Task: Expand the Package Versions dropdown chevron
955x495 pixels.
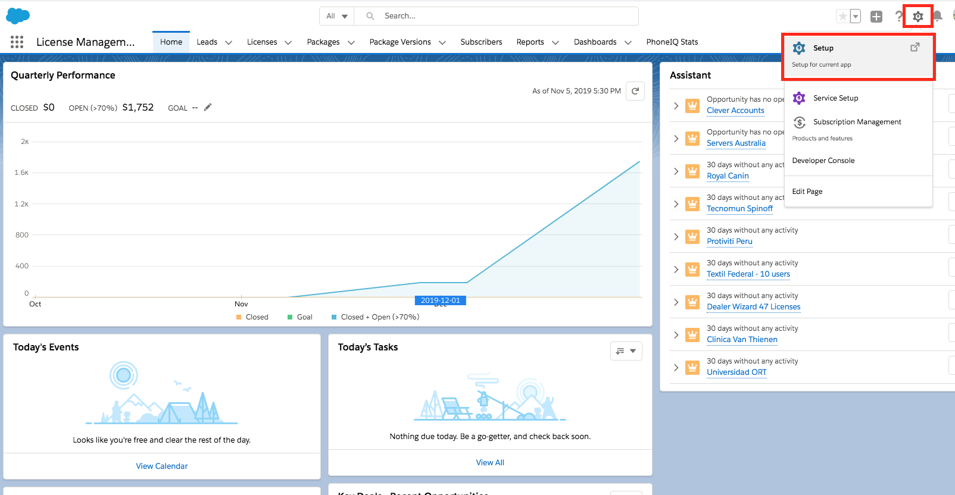Action: pos(442,42)
